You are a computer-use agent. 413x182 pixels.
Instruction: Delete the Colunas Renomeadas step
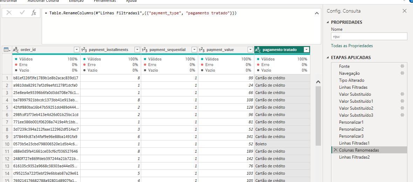(336, 150)
